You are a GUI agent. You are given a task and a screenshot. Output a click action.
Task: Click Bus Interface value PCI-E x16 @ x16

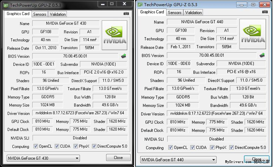(241, 71)
